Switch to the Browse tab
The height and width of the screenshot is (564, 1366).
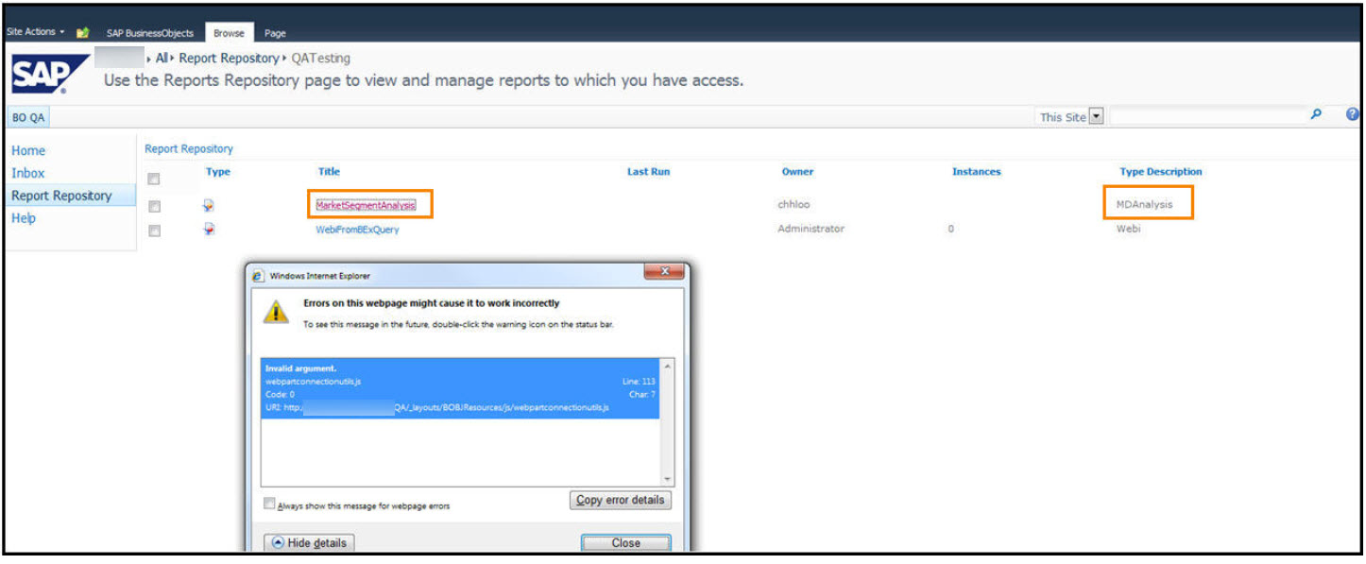(229, 33)
